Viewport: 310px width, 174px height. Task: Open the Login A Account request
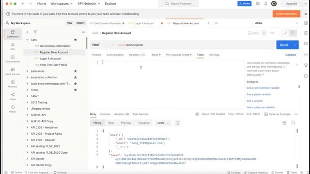(x=50, y=58)
